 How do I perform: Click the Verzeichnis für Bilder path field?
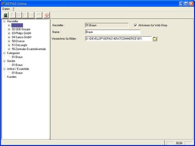coord(118,39)
